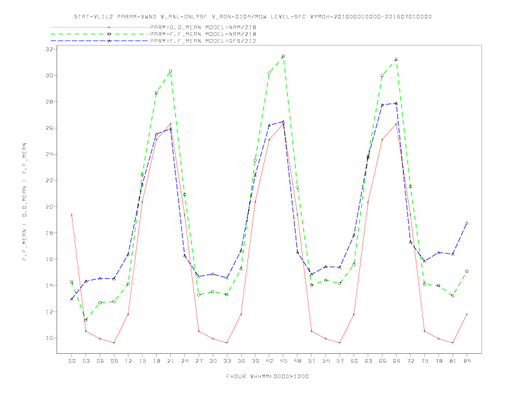Click the x-axis tick label 00
Viewport: 509px width, 393px height.
[x=72, y=361]
